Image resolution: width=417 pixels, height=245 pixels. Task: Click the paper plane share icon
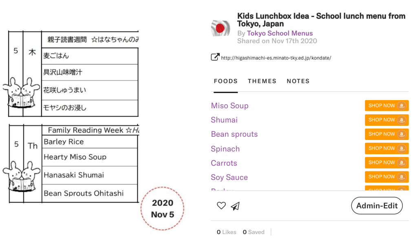235,206
